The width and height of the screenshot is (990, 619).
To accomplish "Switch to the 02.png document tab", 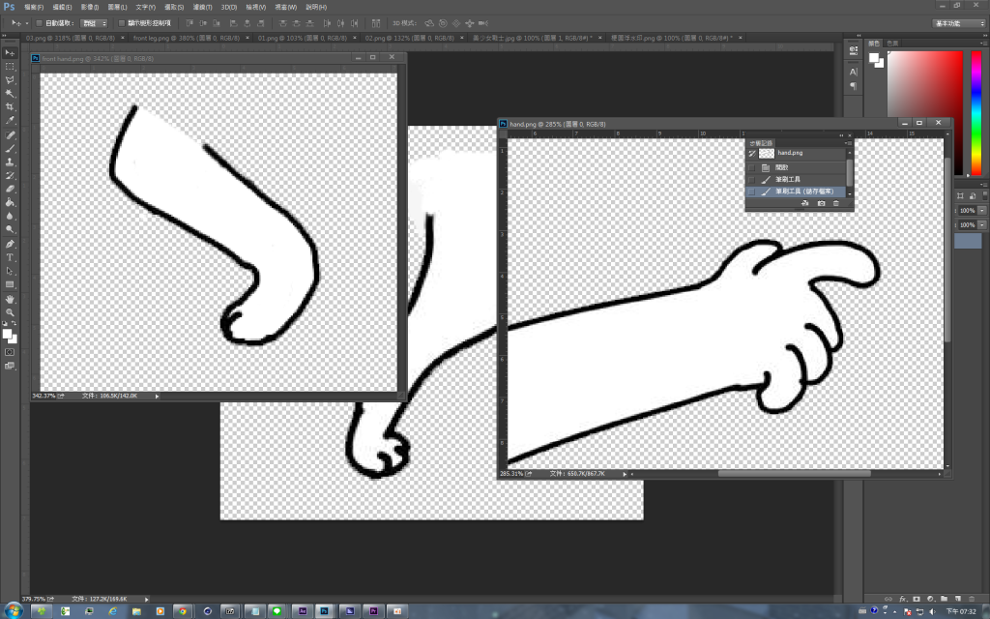I will (389, 40).
